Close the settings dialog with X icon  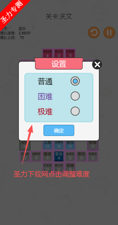[x=97, y=64]
